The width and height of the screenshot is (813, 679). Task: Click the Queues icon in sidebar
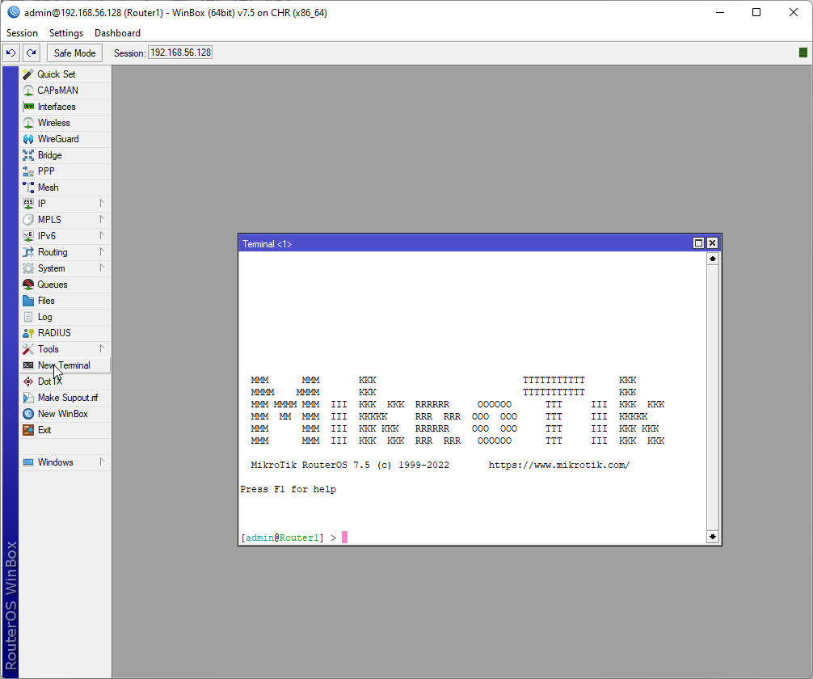click(x=28, y=285)
